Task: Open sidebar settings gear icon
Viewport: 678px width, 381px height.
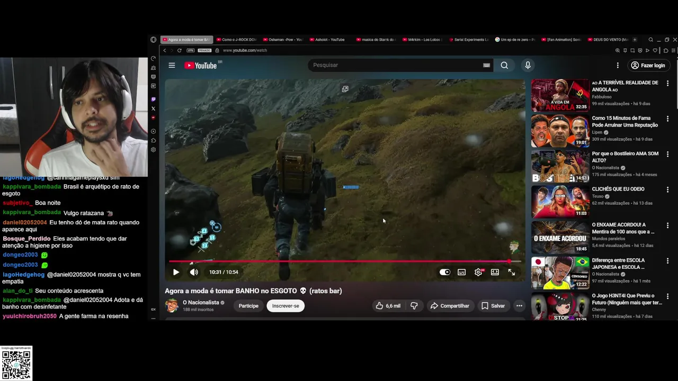Action: pos(154,150)
